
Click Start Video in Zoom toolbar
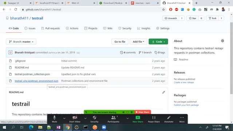(75, 119)
